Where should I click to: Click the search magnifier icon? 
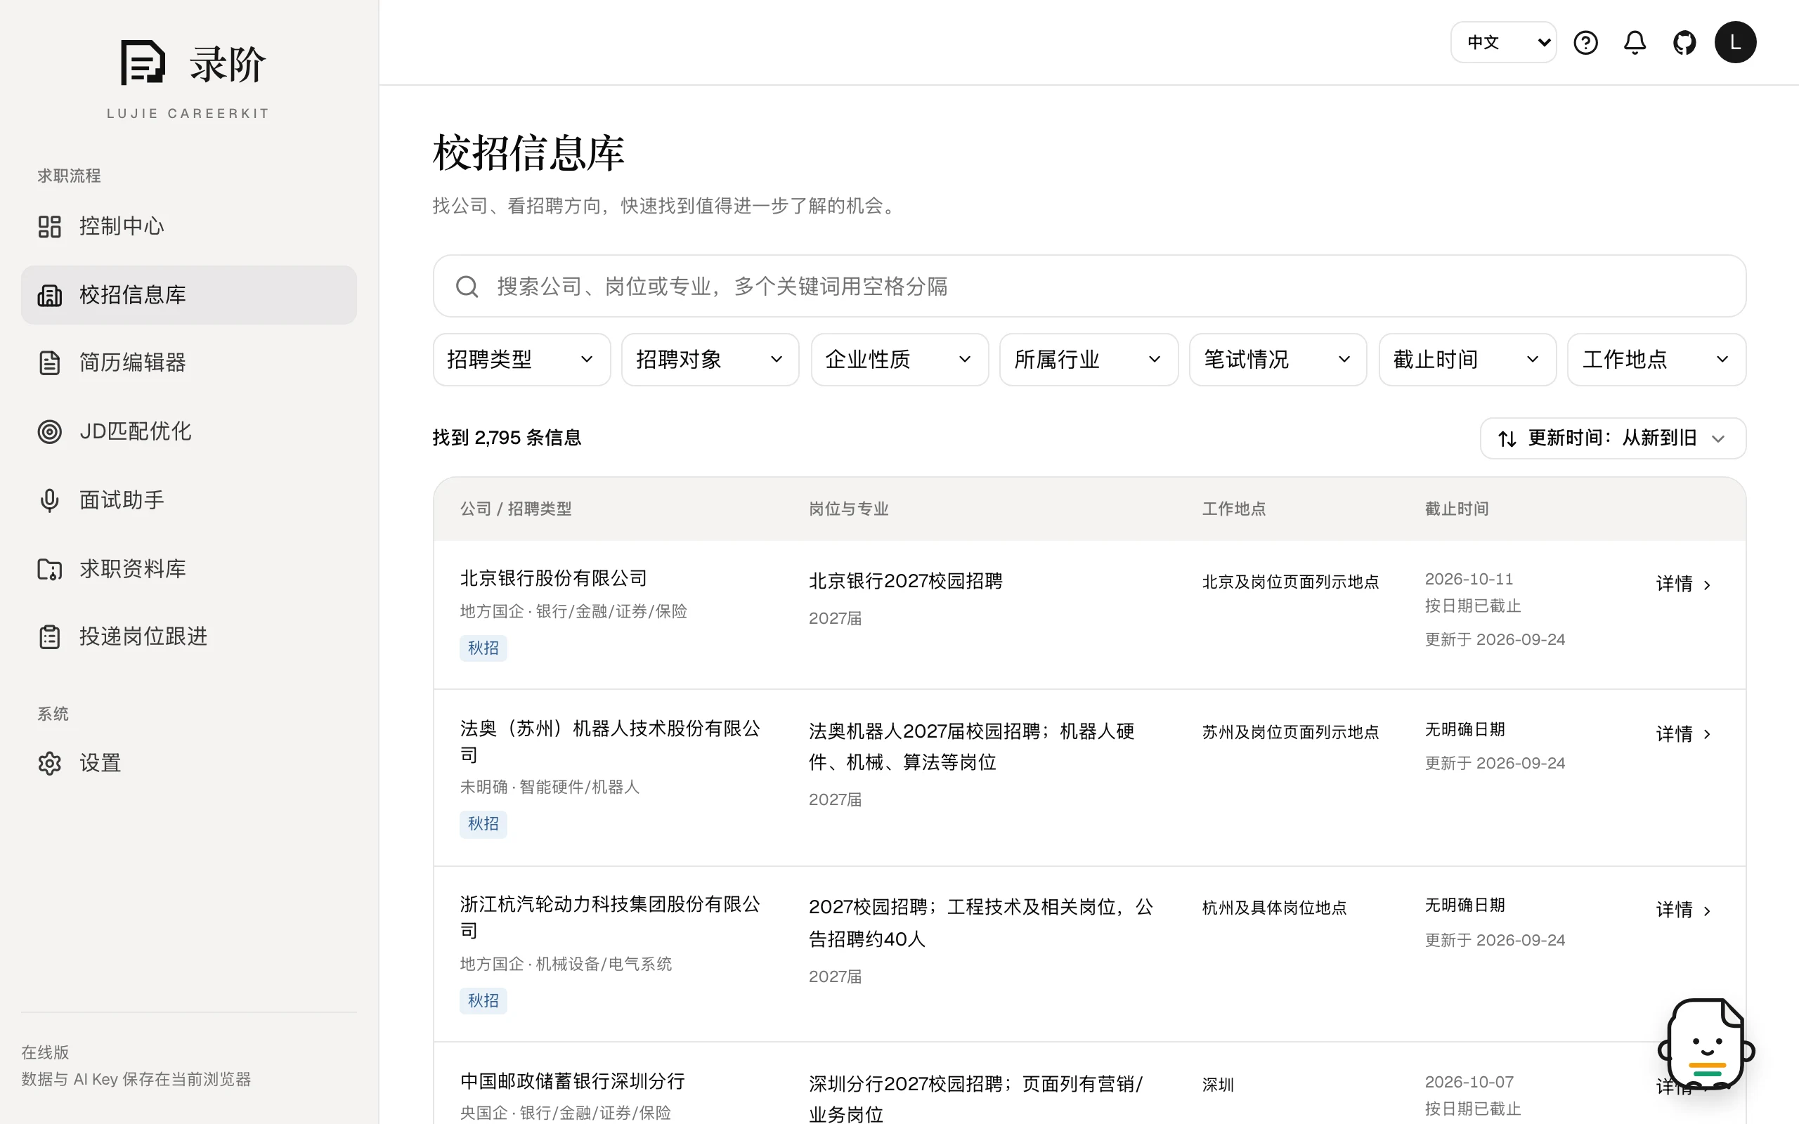(x=467, y=286)
